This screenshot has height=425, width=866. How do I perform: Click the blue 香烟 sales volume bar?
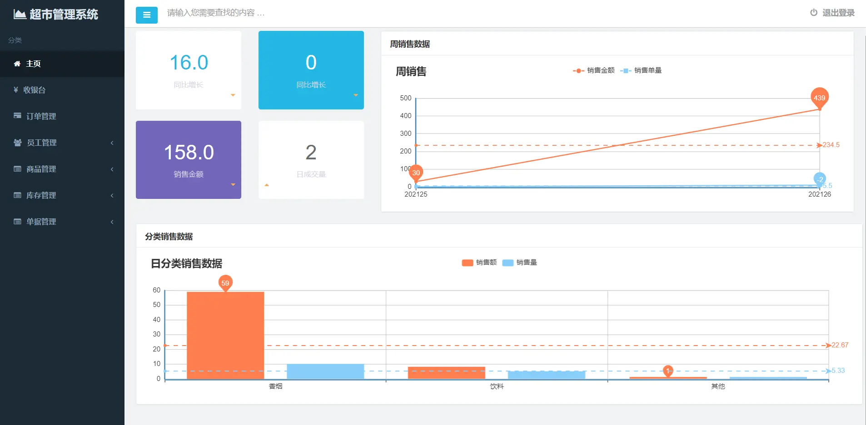(325, 371)
